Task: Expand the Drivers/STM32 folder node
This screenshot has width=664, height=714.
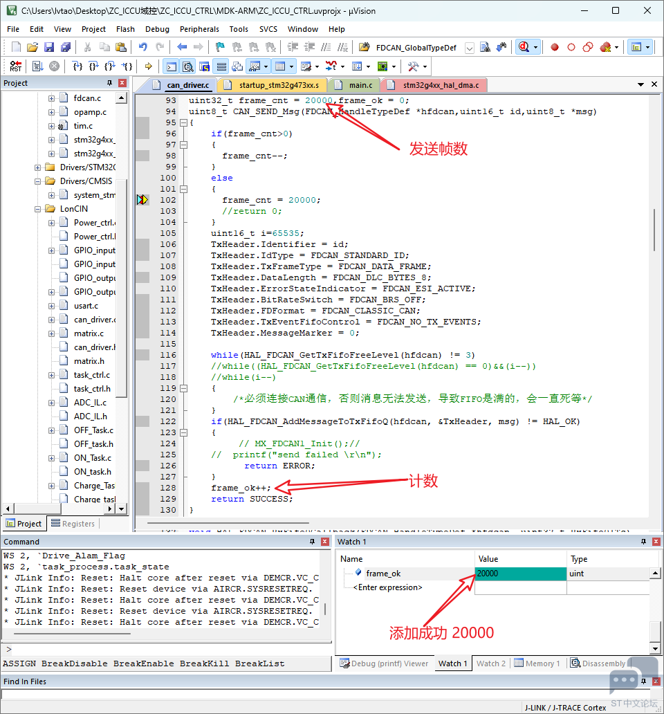Action: [x=38, y=167]
